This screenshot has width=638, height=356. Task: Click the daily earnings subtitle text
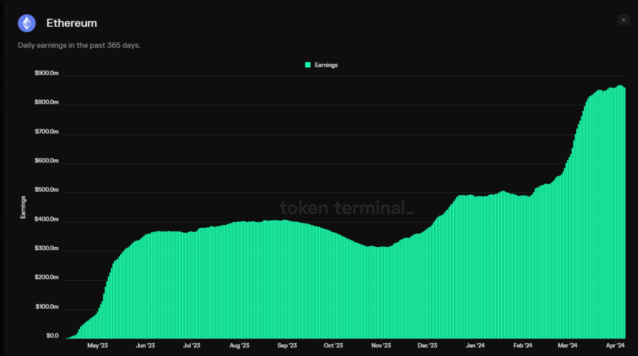[79, 45]
